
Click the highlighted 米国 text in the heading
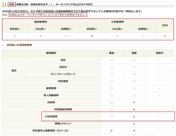click(x=11, y=5)
